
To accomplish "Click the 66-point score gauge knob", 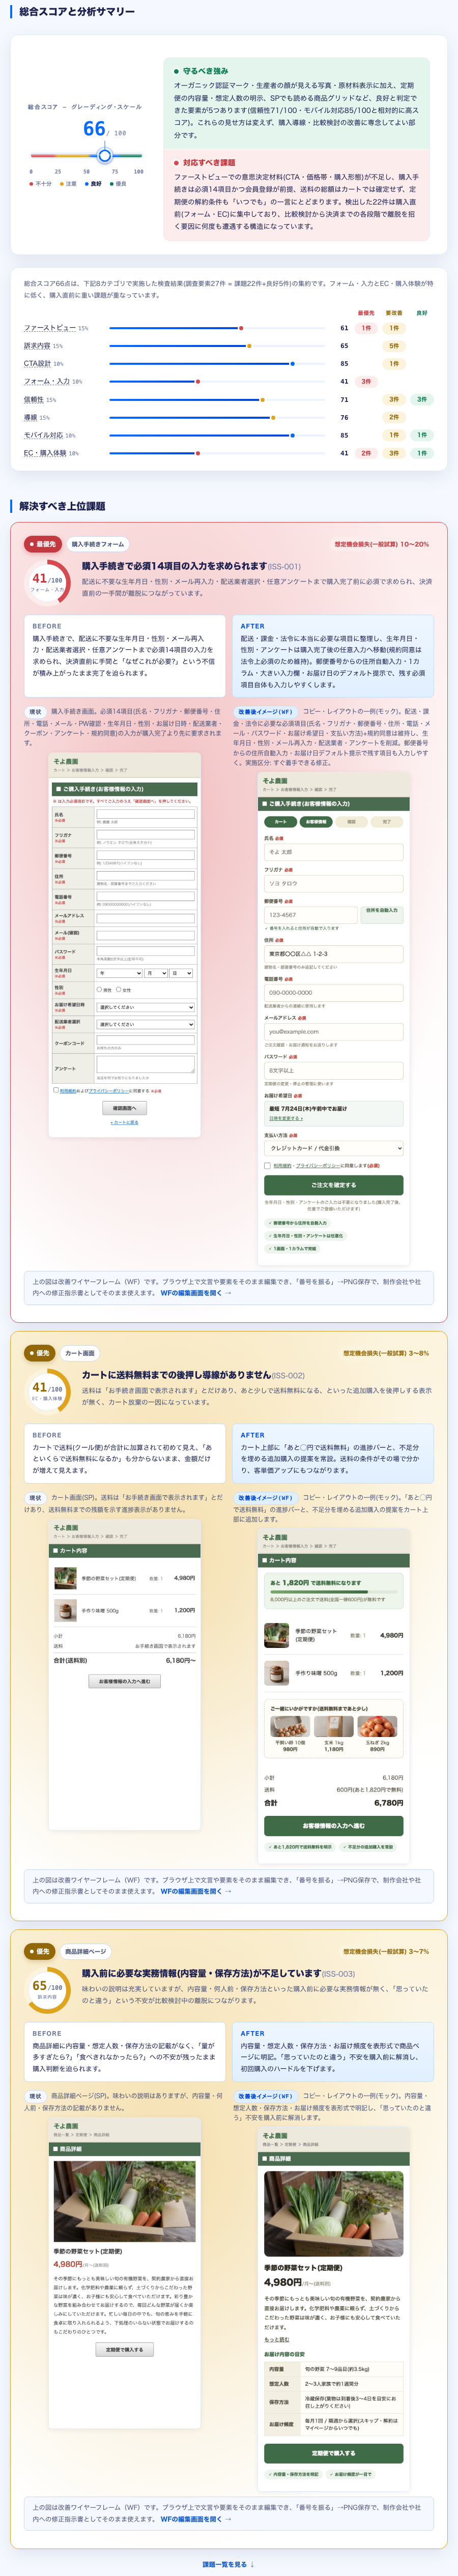I will click(104, 155).
